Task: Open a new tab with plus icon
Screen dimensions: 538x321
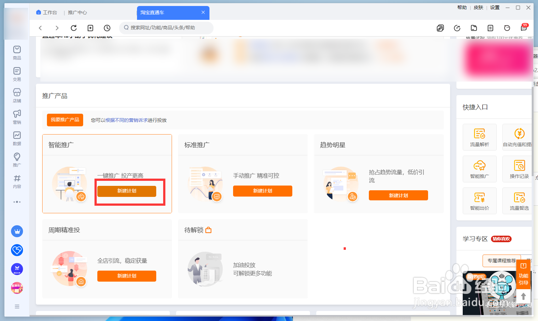Action: [90, 28]
